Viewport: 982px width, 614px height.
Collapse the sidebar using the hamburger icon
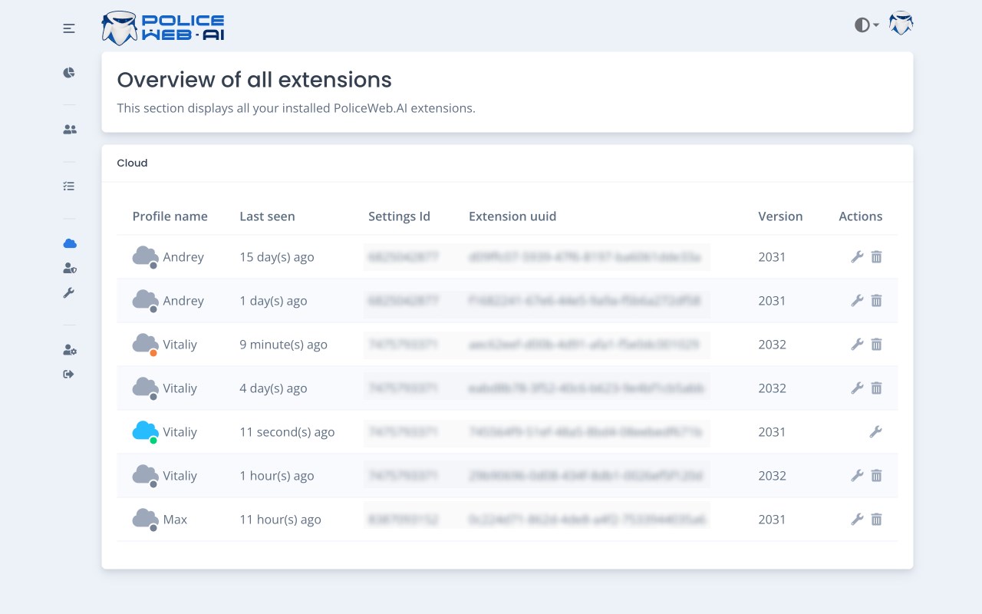69,28
